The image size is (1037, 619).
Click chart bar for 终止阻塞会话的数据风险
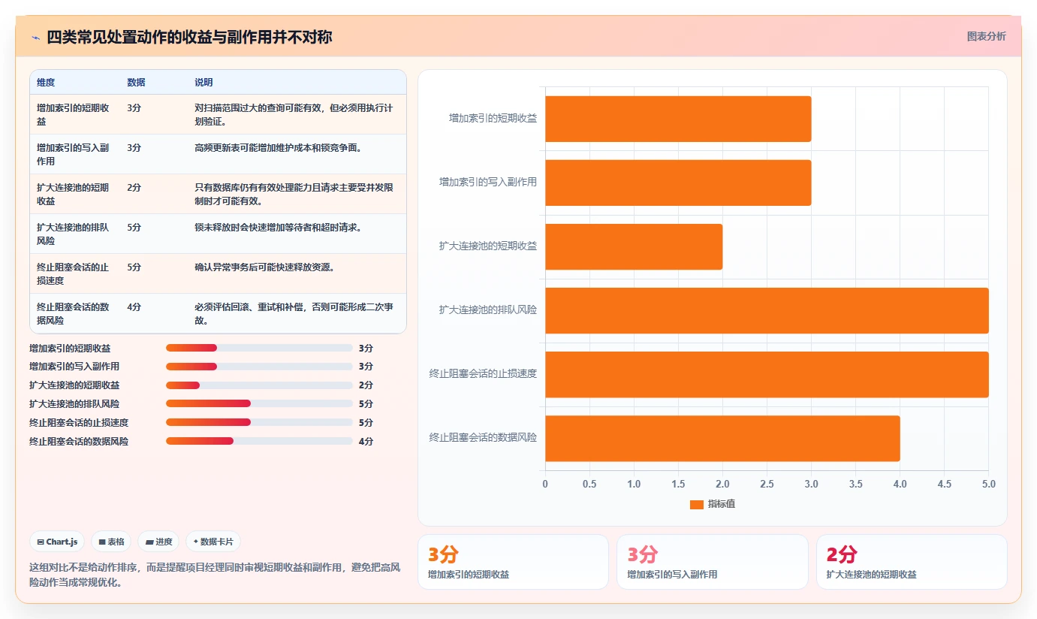722,438
